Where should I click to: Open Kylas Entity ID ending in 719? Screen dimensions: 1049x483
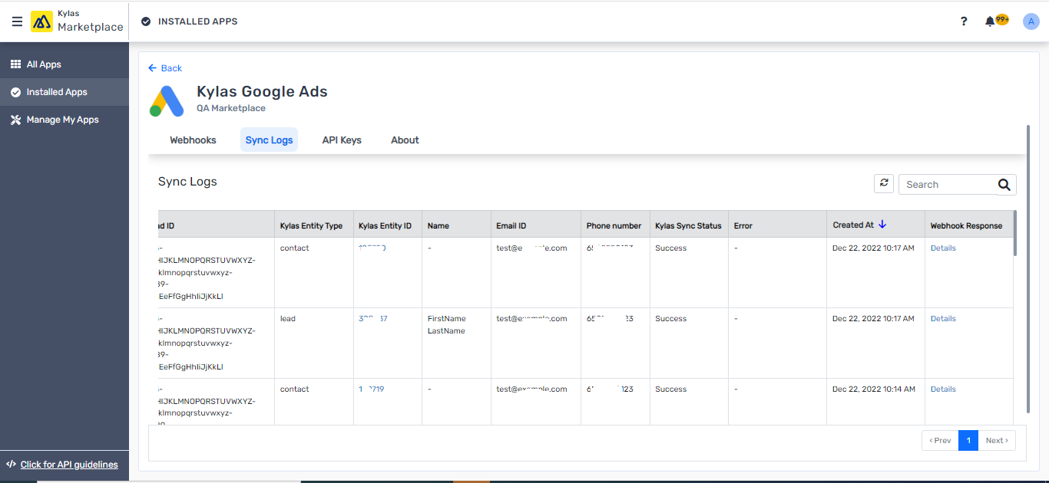click(372, 389)
